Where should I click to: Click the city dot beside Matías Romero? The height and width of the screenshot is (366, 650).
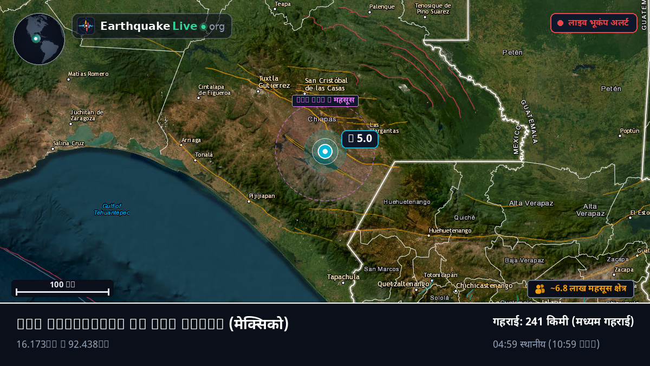(68, 80)
